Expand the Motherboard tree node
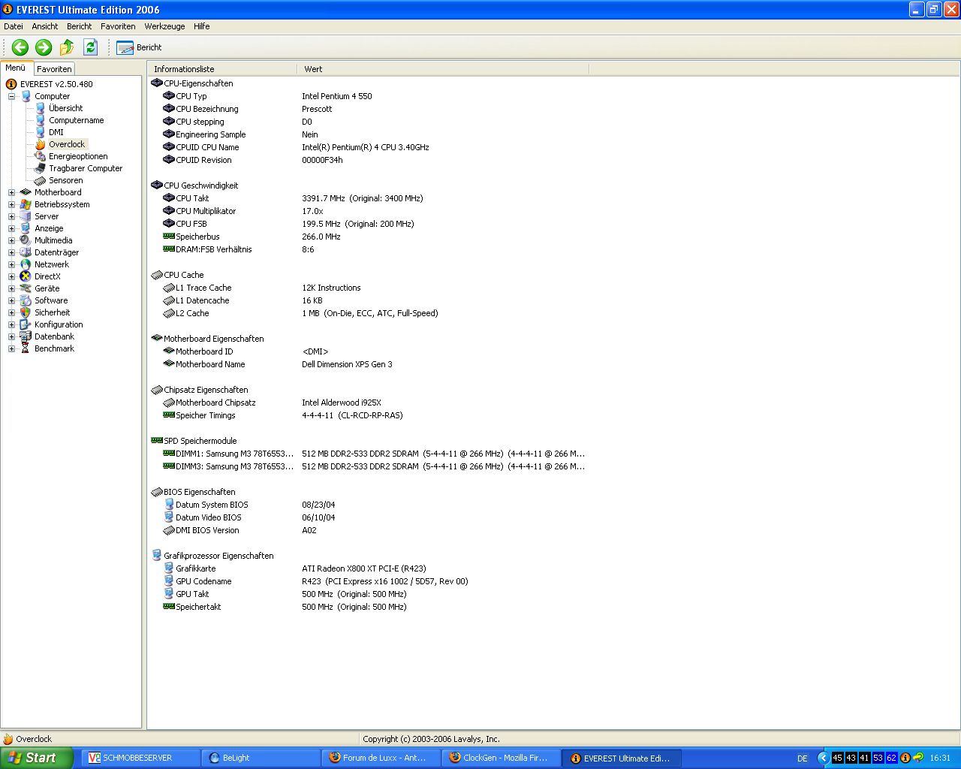 [x=11, y=192]
